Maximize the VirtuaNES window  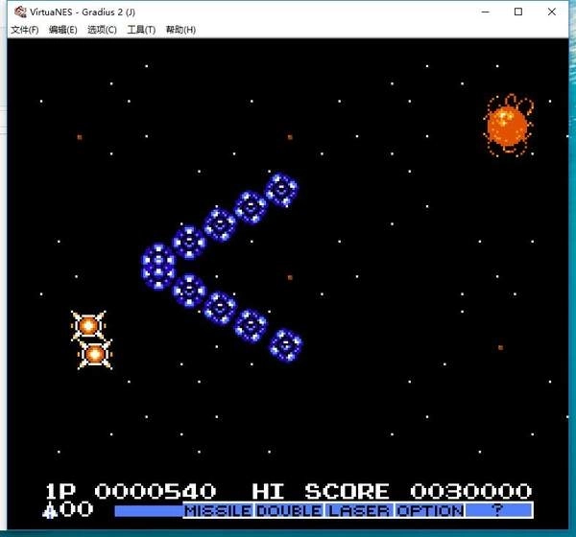point(518,12)
